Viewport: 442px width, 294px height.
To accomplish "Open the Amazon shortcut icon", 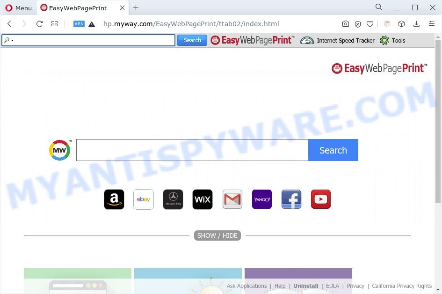I will point(114,199).
